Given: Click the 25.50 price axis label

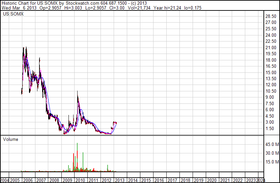Looking at the screenshot, I should [x=271, y=29].
